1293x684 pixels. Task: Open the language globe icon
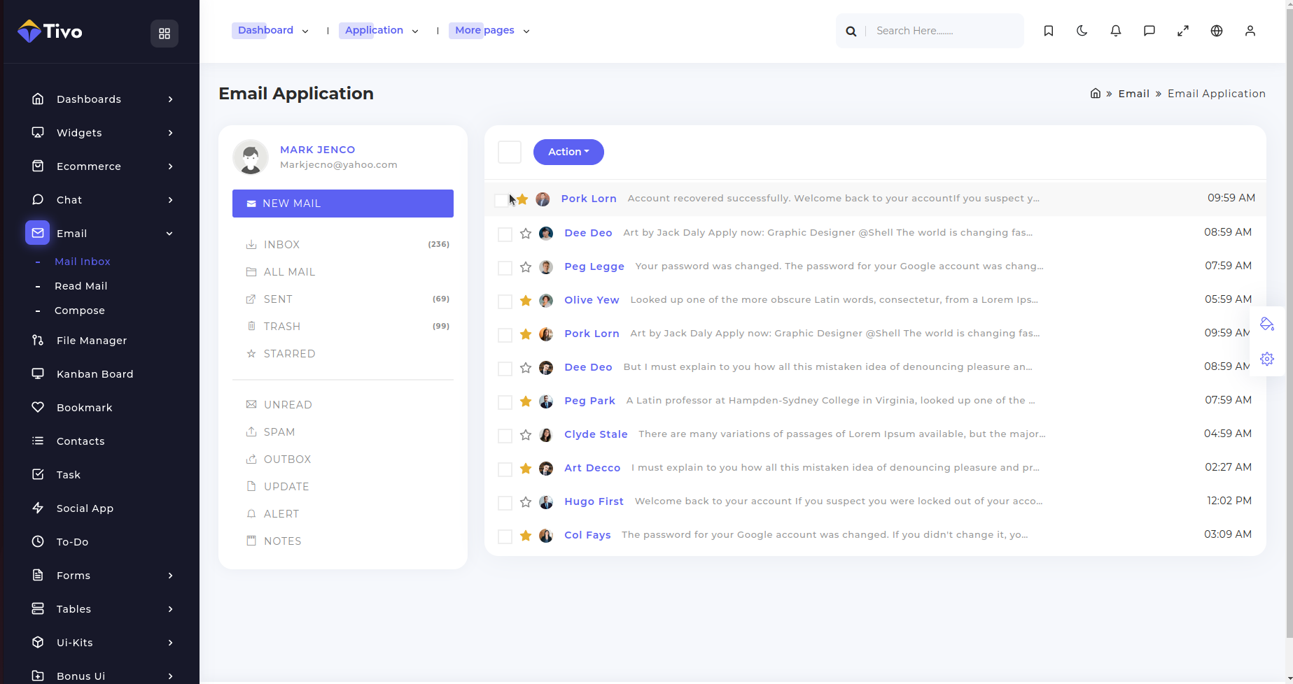[x=1216, y=31]
